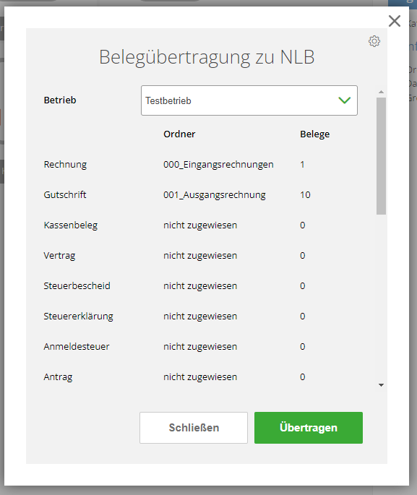Click 'nicht zugewiesen' for Kassenbeleg
The height and width of the screenshot is (495, 417).
click(200, 225)
